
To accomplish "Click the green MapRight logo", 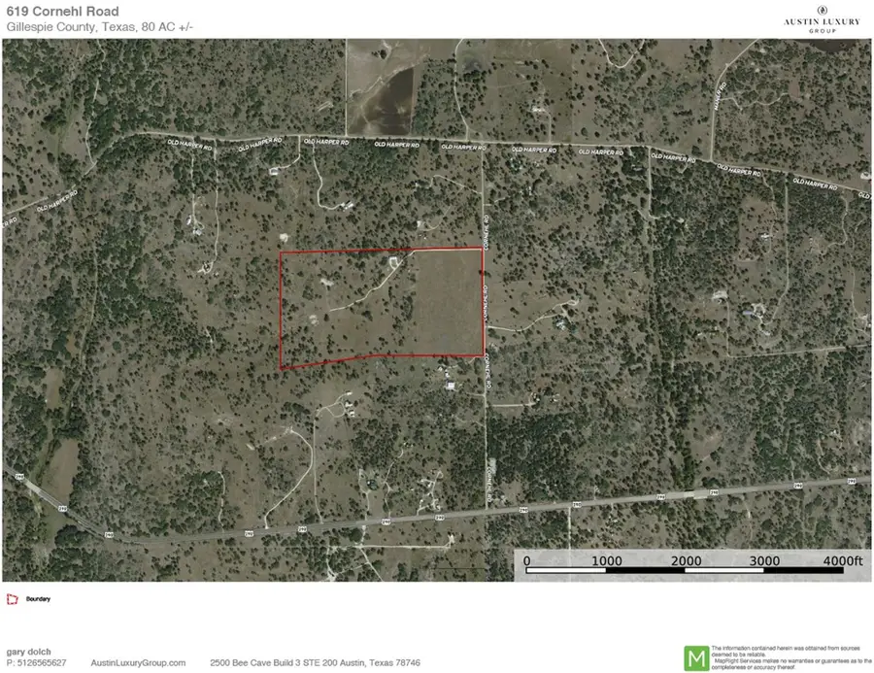I will (x=695, y=656).
